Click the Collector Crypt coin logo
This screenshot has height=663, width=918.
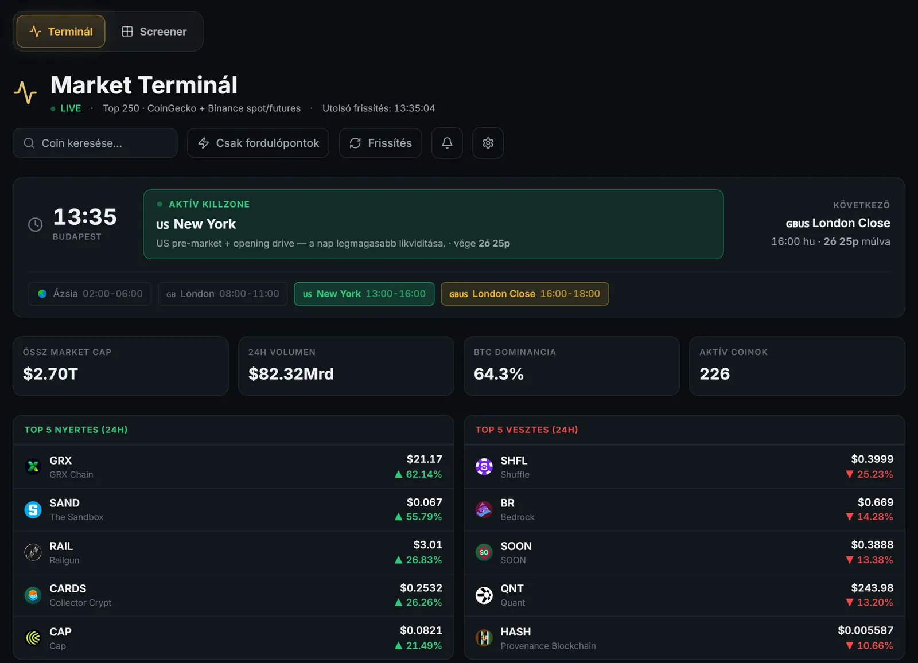[x=33, y=595]
